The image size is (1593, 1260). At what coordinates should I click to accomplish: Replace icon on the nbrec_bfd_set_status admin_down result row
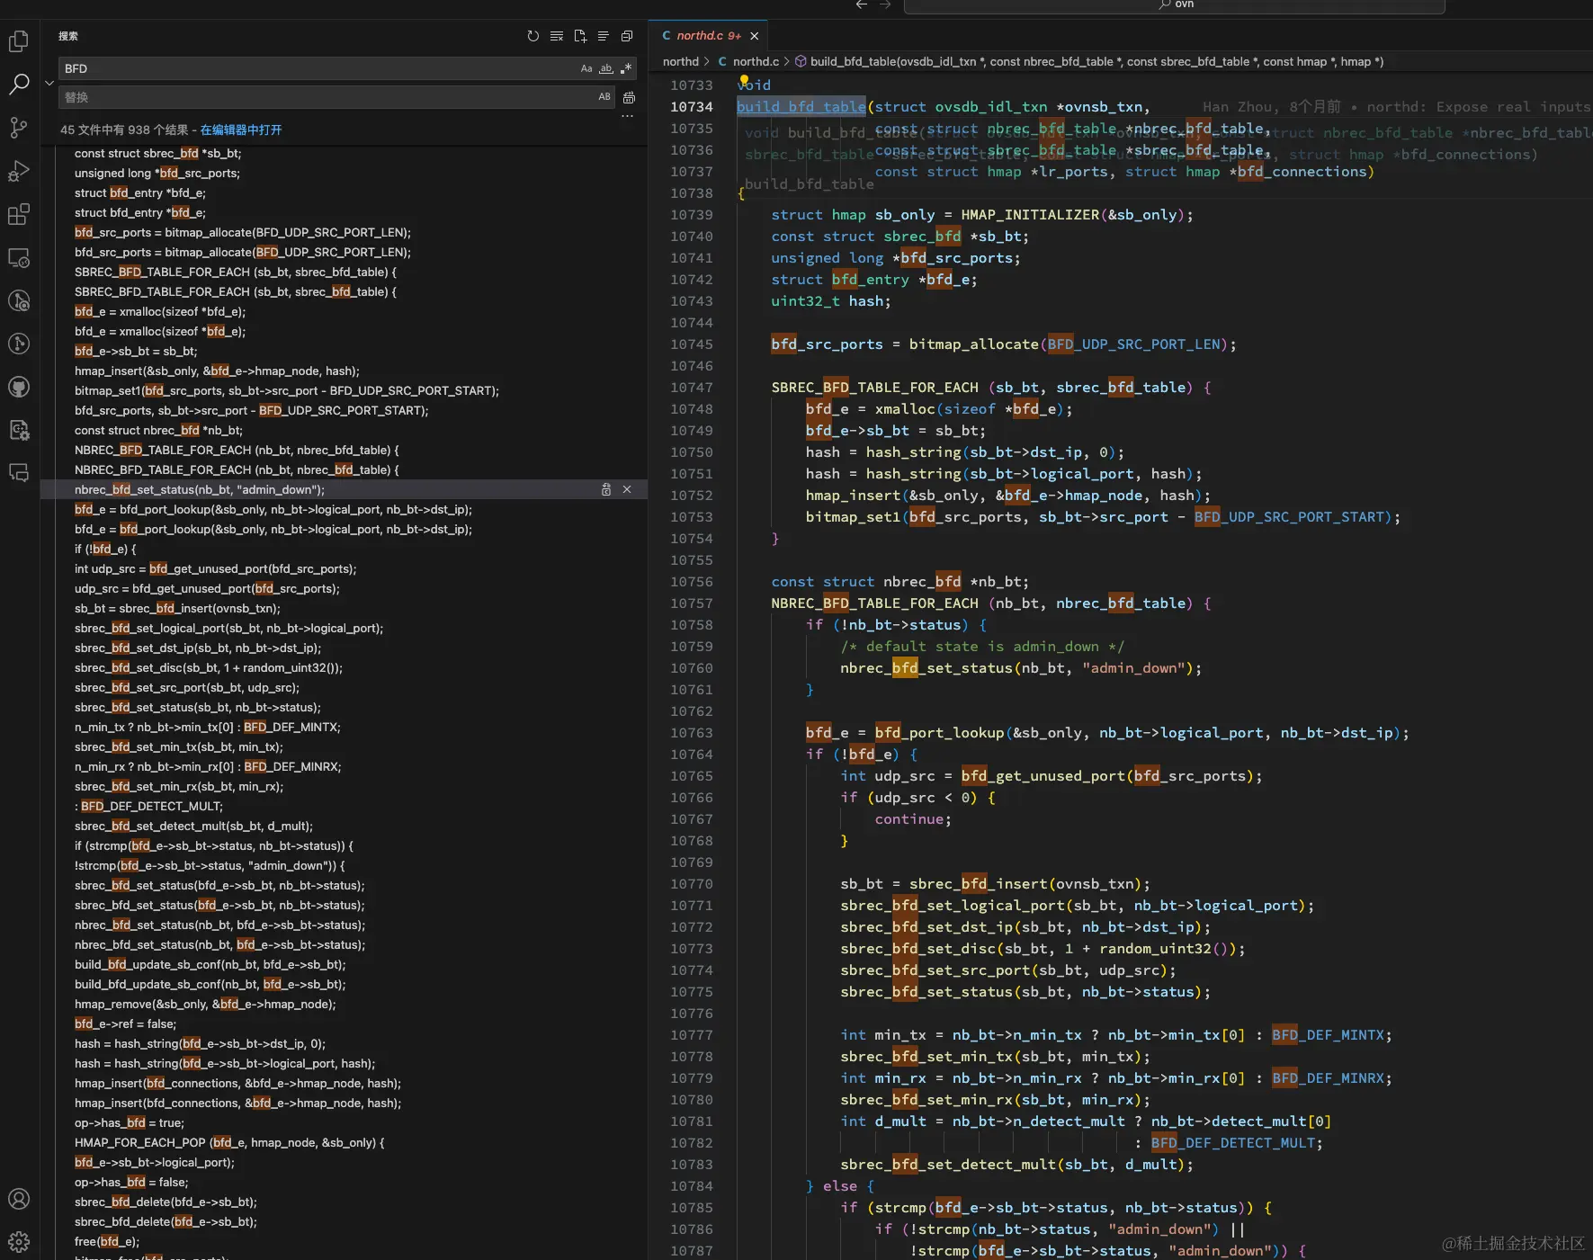point(605,489)
